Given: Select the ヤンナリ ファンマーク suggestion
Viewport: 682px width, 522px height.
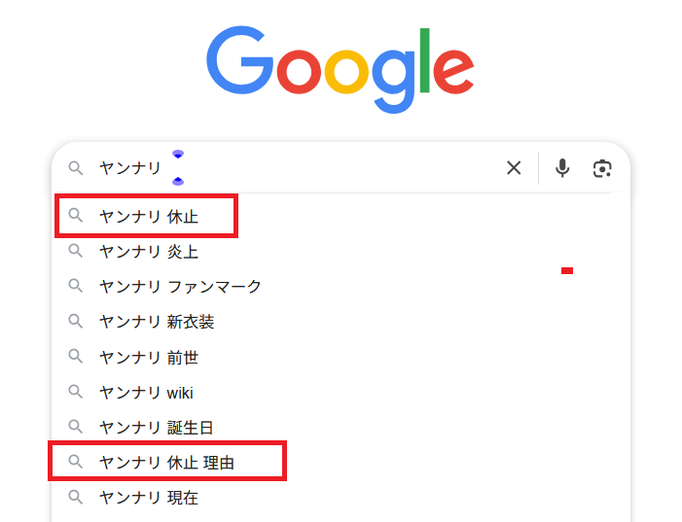Looking at the screenshot, I should [x=180, y=287].
